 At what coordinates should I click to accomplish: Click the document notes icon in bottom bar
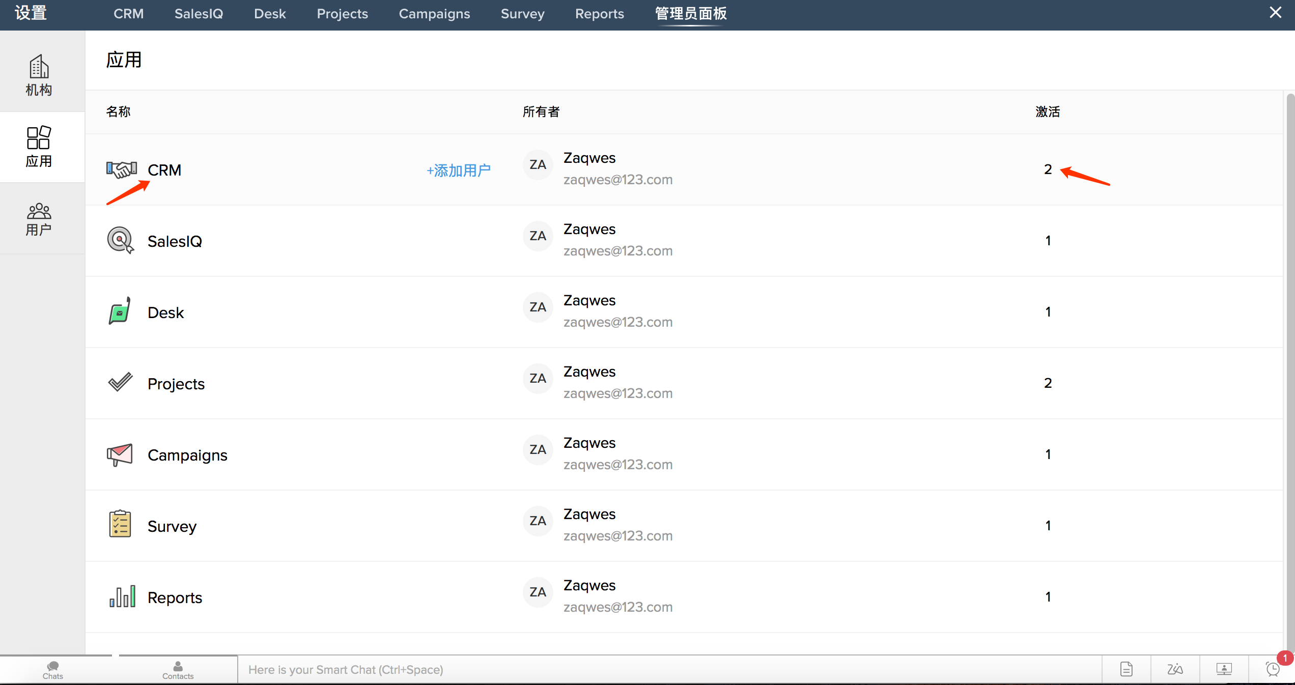coord(1126,669)
